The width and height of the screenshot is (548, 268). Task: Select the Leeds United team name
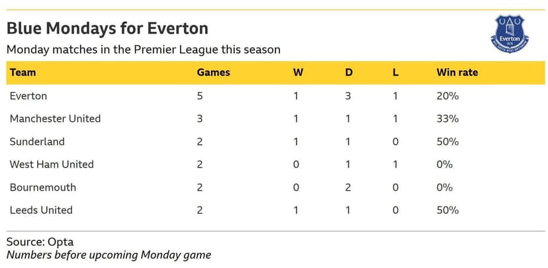(40, 210)
